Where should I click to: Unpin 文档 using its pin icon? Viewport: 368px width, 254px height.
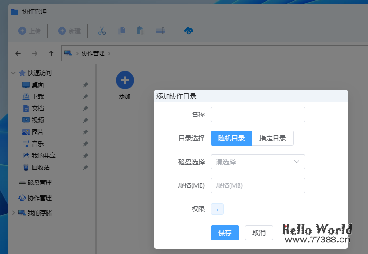(86, 108)
